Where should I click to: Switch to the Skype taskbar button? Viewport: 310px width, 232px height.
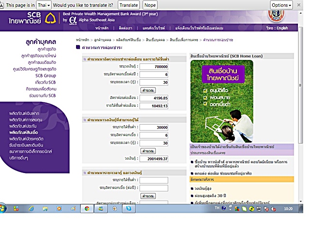pyautogui.click(x=129, y=208)
